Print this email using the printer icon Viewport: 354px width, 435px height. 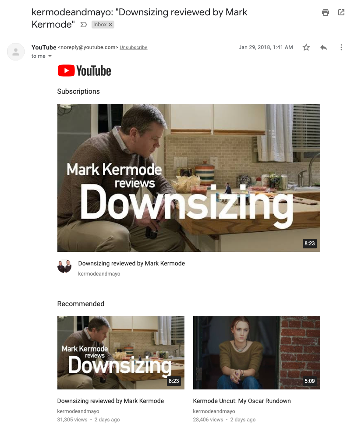pos(326,12)
